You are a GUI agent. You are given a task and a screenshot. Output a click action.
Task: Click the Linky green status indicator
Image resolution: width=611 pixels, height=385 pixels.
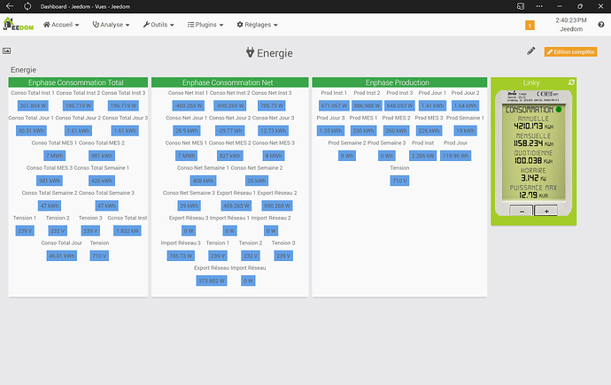tap(559, 111)
